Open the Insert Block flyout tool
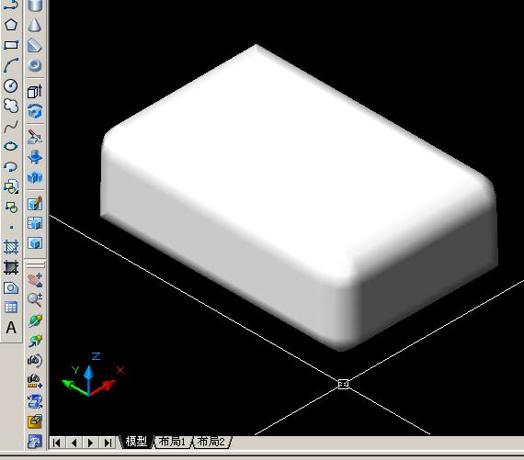 coord(11,187)
